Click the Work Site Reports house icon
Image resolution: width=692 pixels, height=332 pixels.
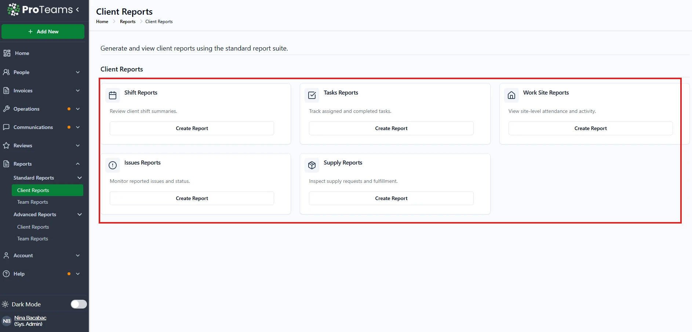point(511,95)
